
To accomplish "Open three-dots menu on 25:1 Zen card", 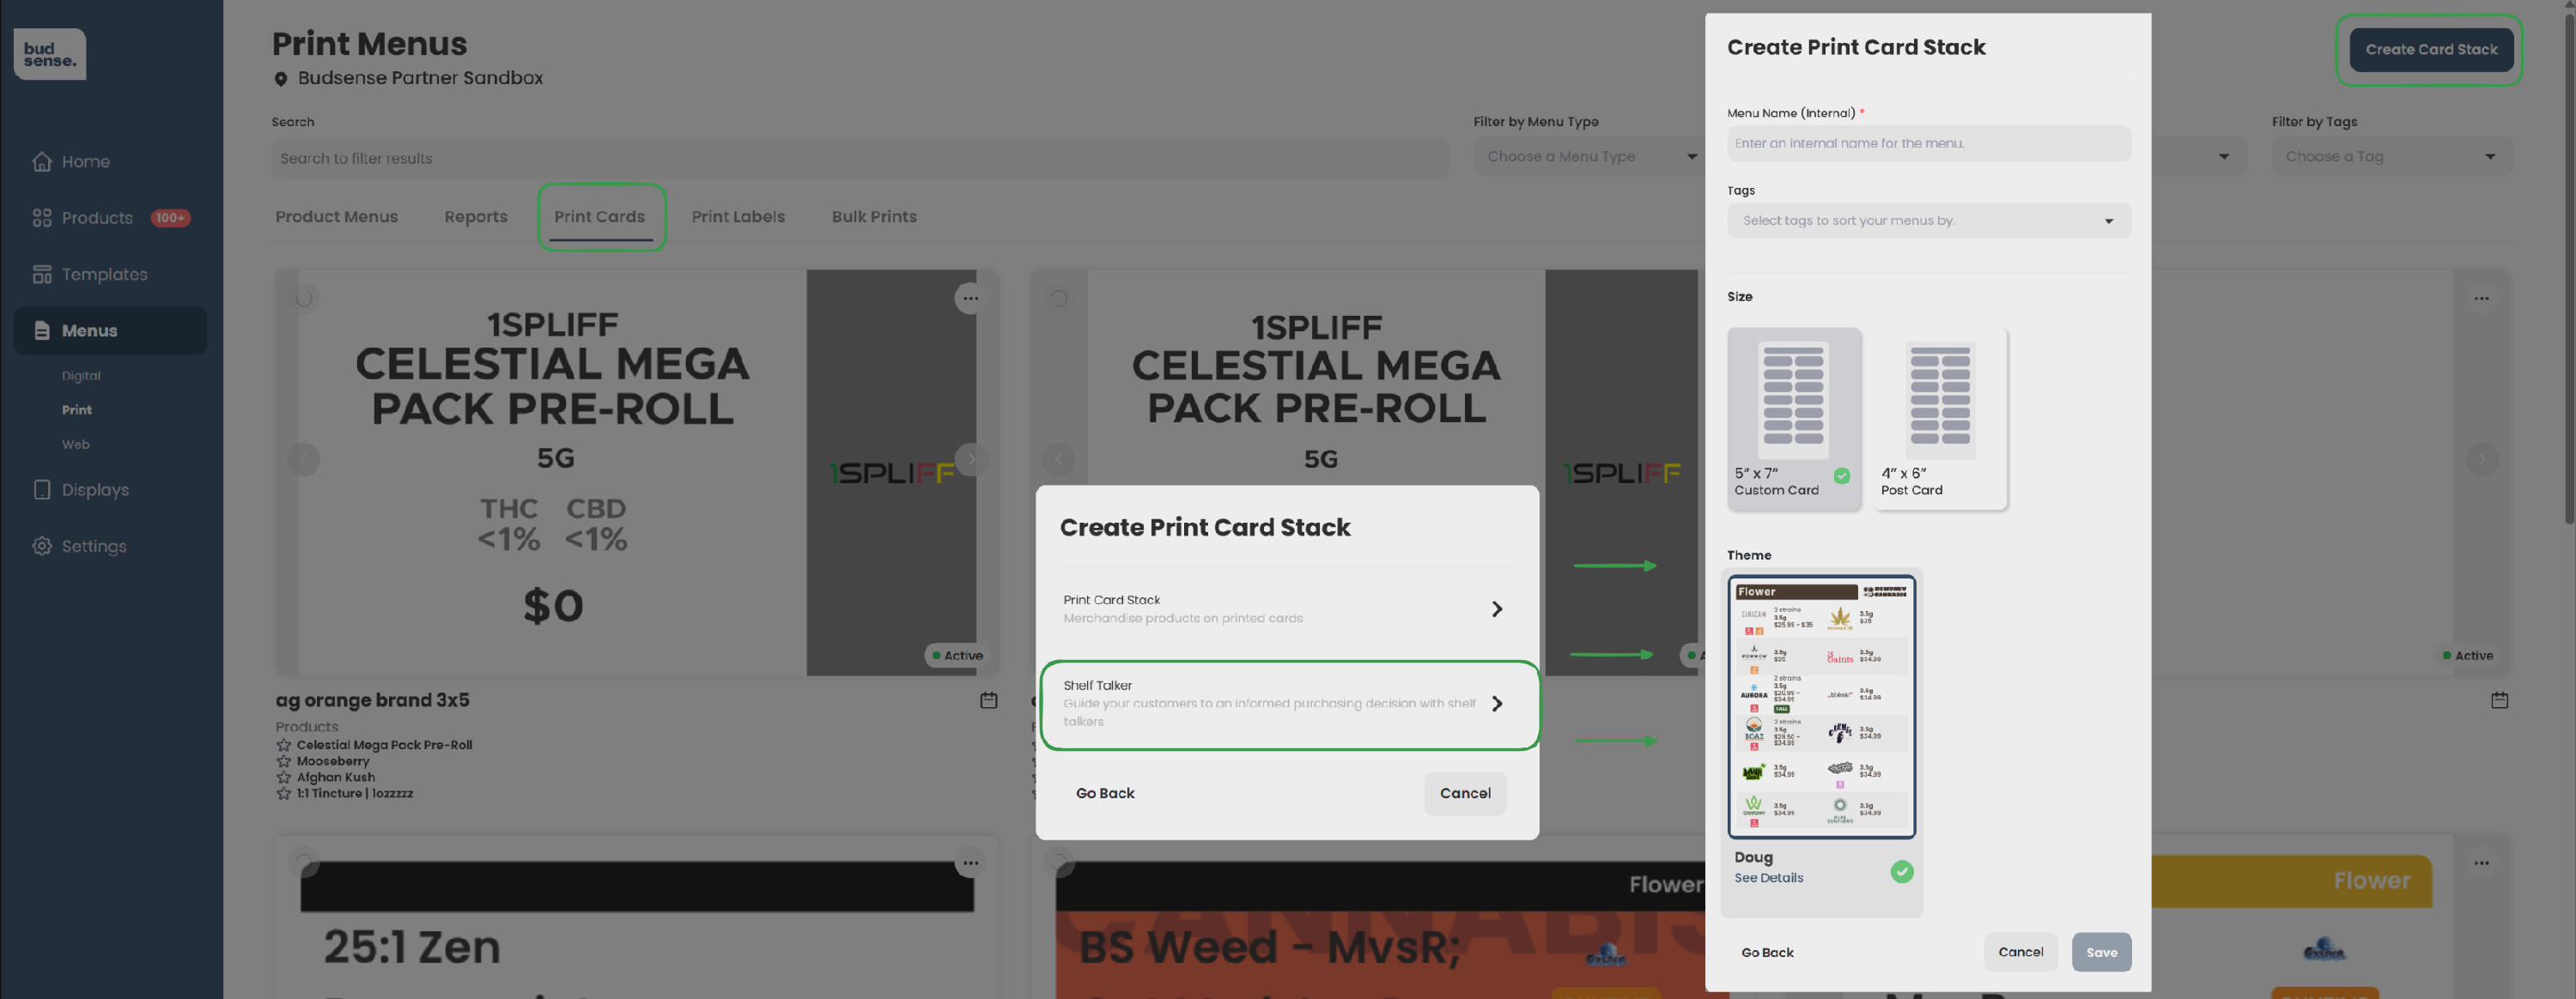I will point(970,862).
